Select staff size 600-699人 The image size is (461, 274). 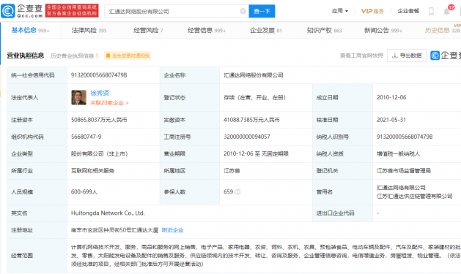pos(84,192)
